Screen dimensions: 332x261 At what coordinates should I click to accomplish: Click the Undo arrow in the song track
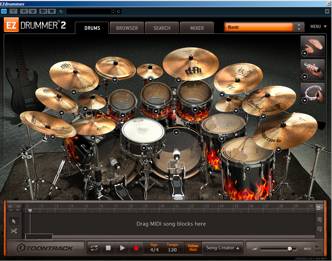[10, 208]
